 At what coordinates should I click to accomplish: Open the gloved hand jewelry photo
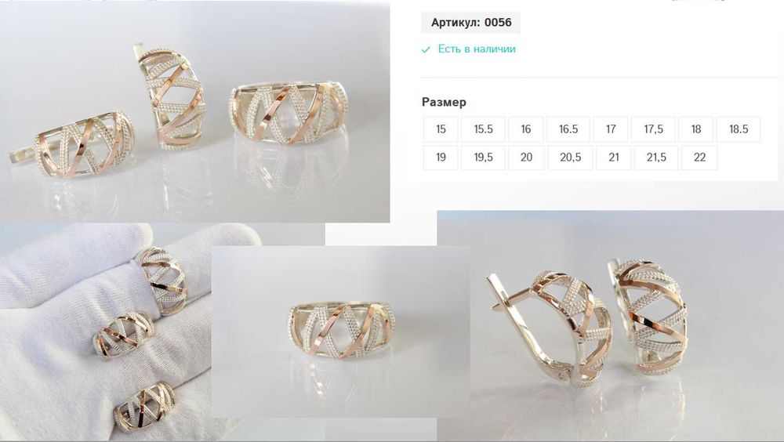pyautogui.click(x=105, y=332)
